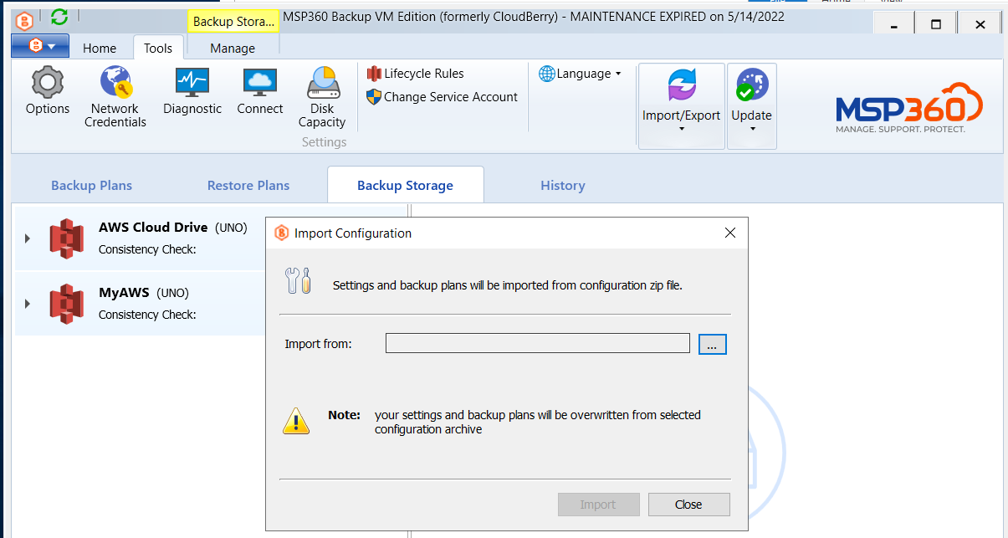
Task: Click the Import button in dialog
Action: tap(598, 505)
